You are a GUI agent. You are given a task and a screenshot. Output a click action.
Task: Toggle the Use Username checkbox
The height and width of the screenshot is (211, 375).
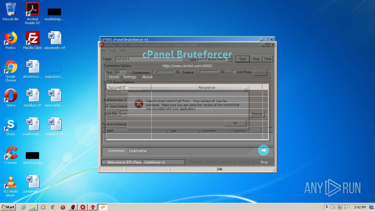[x=107, y=106]
